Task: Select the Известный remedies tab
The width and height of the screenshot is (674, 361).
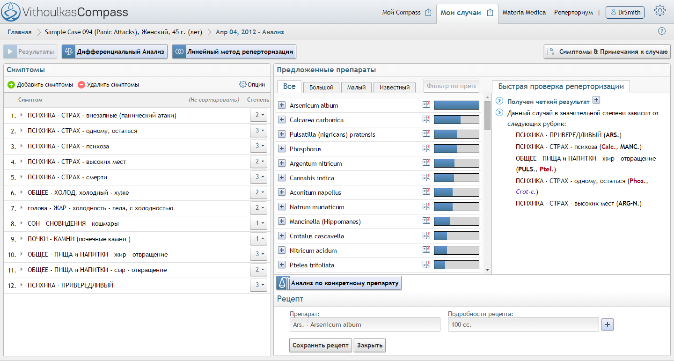Action: point(395,87)
